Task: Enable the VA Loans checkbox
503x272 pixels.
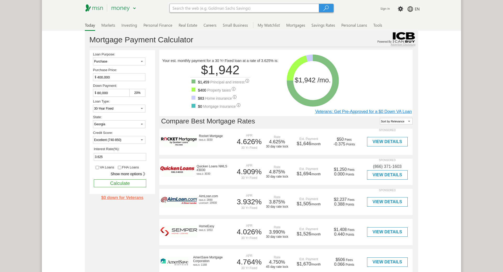Action: [x=97, y=168]
